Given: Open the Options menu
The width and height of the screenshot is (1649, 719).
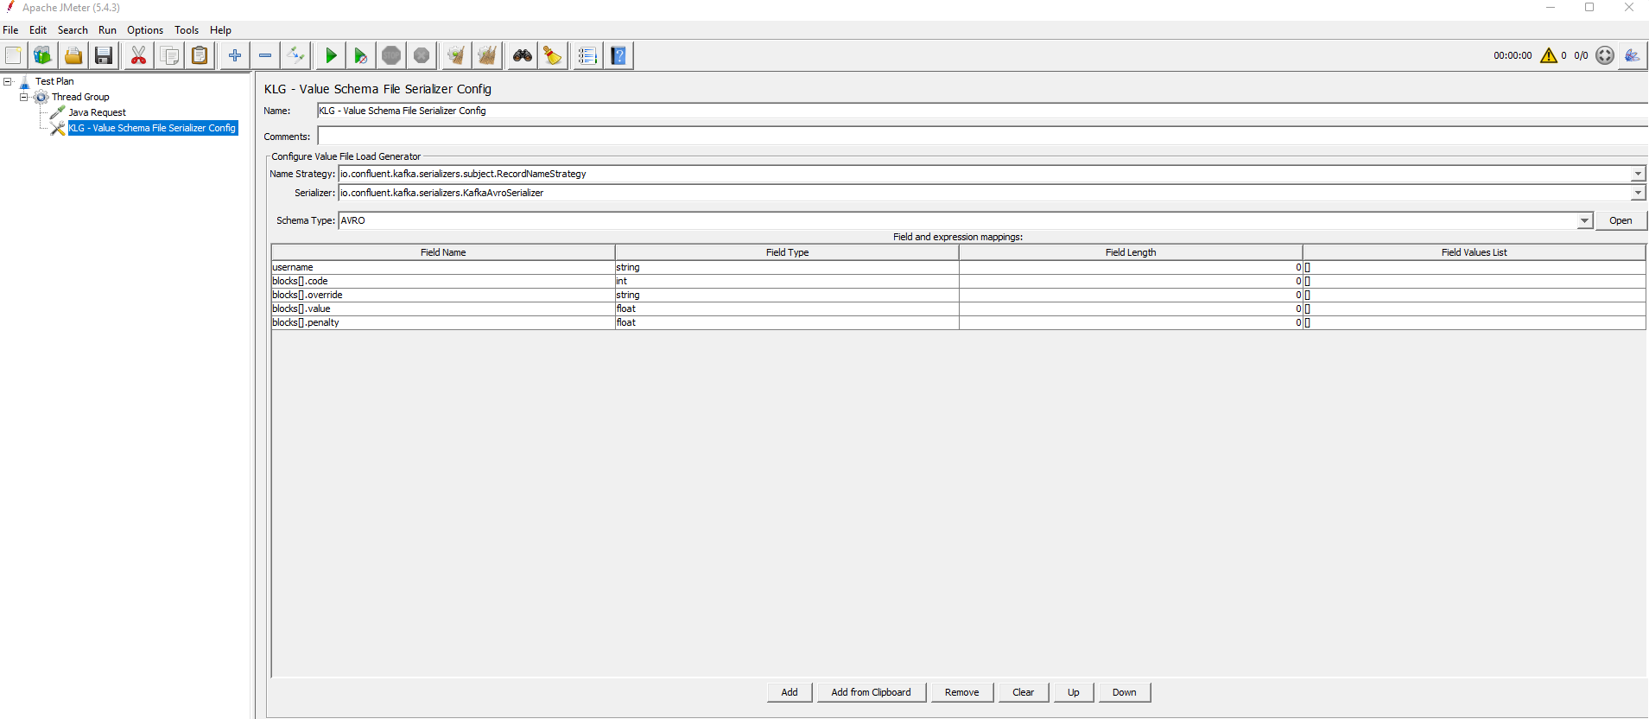Looking at the screenshot, I should click(145, 29).
